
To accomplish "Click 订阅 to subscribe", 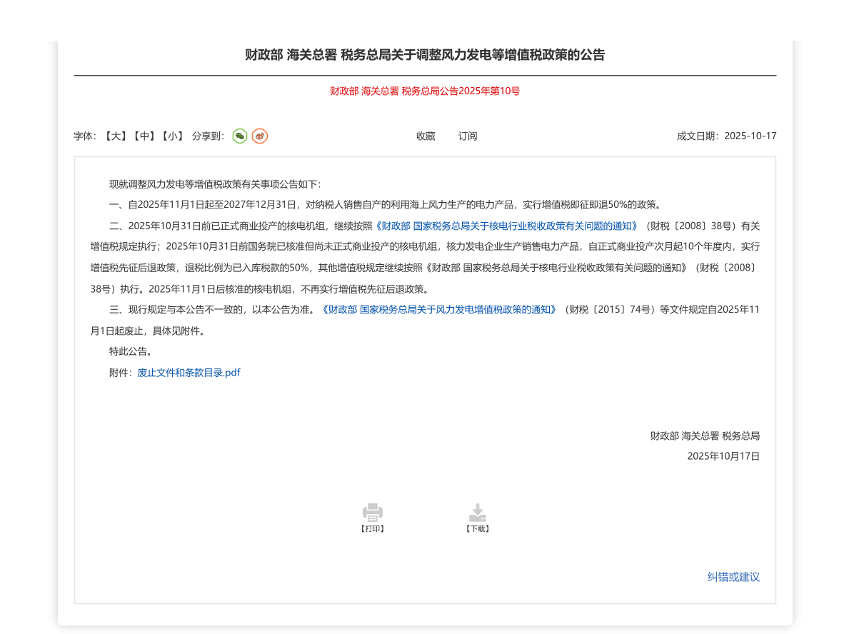I will click(x=468, y=136).
